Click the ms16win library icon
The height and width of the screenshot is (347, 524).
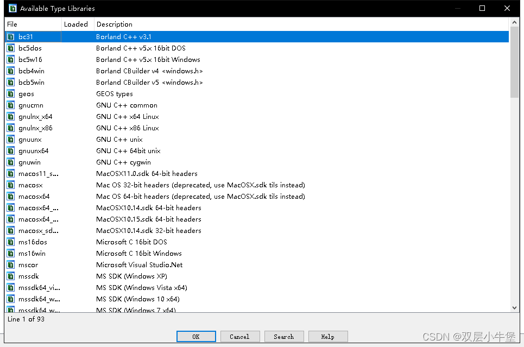11,254
